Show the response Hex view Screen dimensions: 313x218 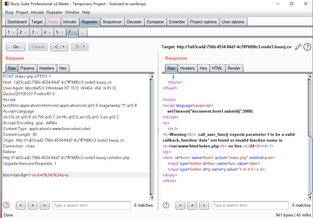(203, 68)
